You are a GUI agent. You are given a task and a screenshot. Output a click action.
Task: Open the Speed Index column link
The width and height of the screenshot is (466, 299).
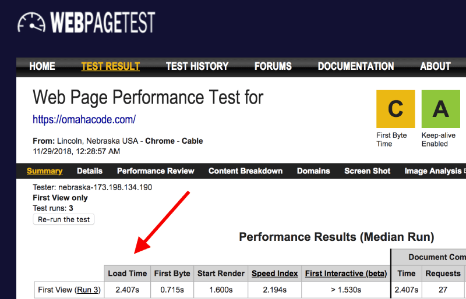[x=274, y=273]
